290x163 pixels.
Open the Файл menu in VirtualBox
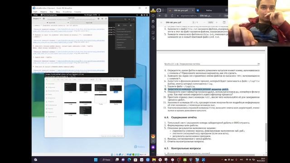click(35, 12)
